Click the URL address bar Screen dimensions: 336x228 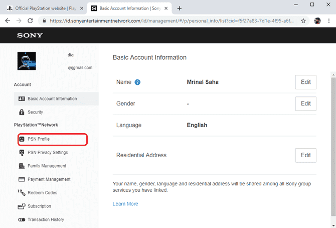pos(172,21)
